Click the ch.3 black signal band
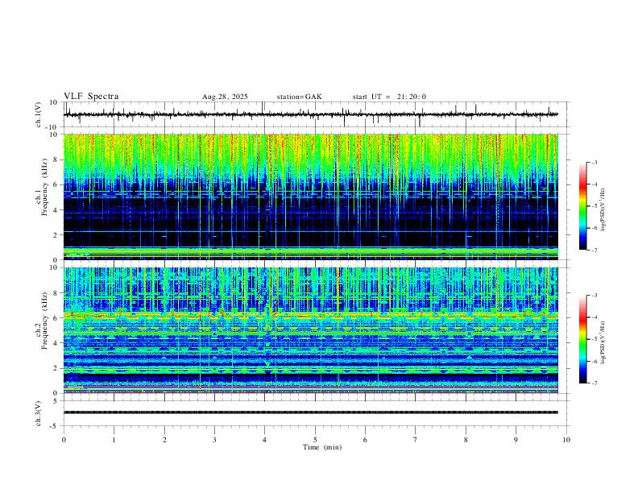This screenshot has height=493, width=638. click(311, 412)
